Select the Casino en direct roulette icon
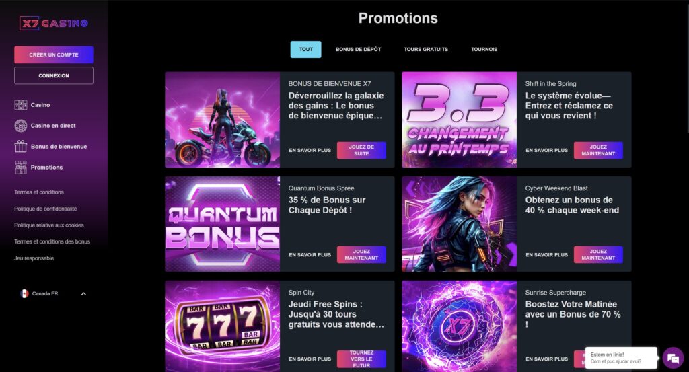Screen dimensions: 689x372 coord(21,126)
